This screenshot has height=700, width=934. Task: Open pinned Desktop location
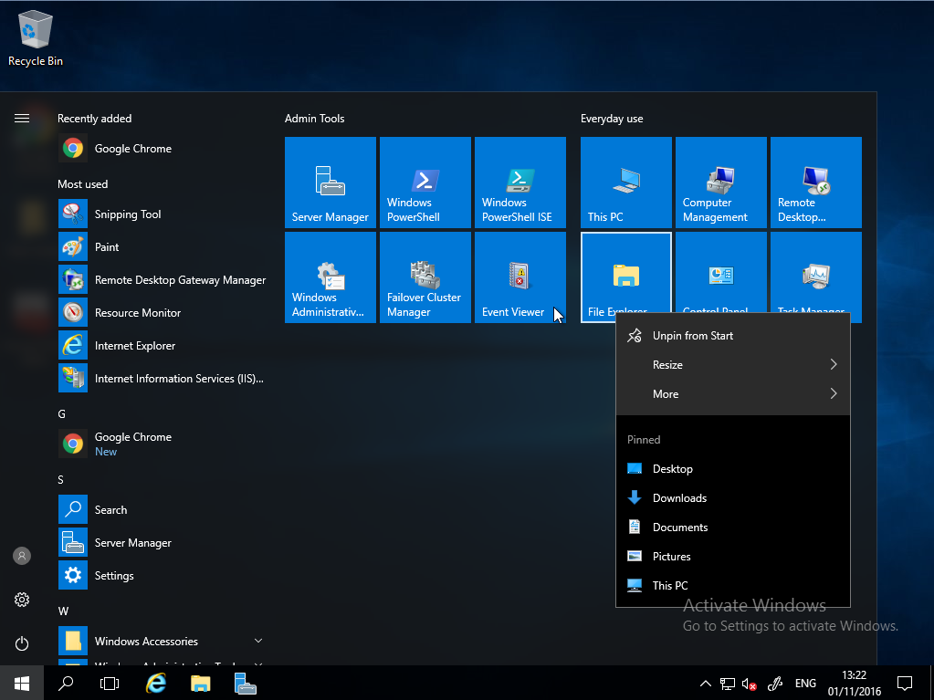[x=732, y=469]
